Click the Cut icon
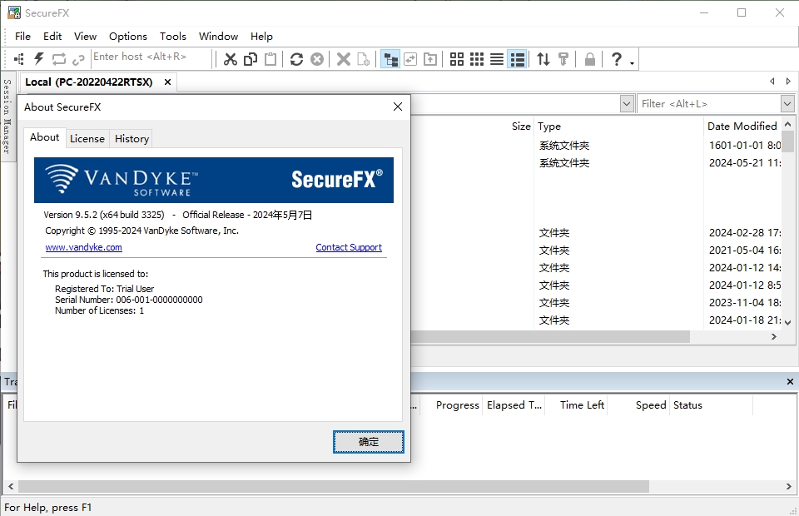 (231, 58)
